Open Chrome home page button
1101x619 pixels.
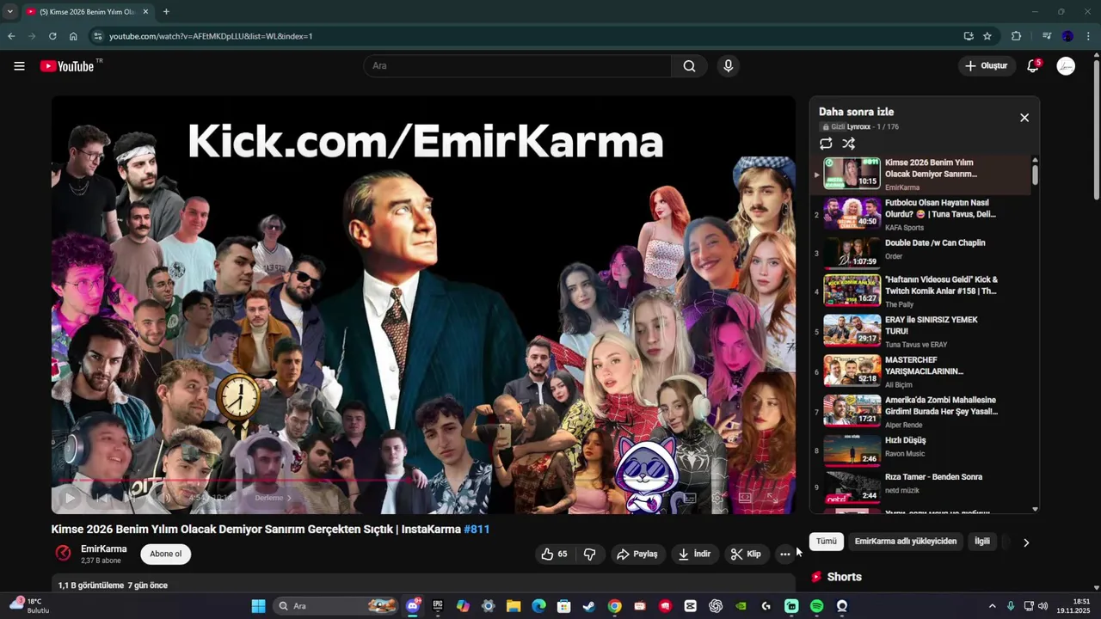tap(73, 36)
